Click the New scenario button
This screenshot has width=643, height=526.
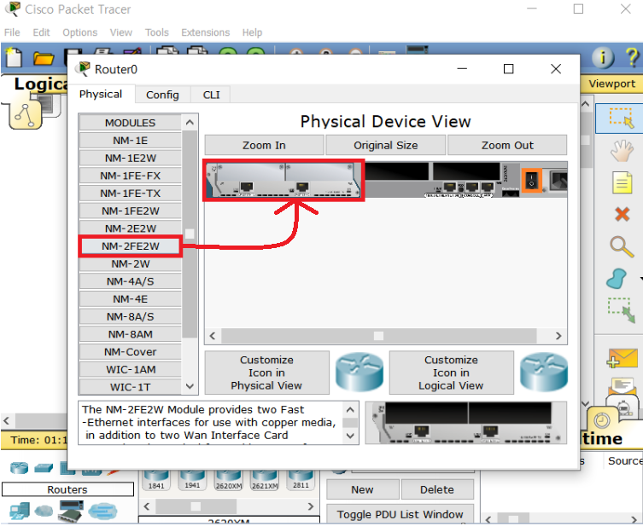pos(363,489)
